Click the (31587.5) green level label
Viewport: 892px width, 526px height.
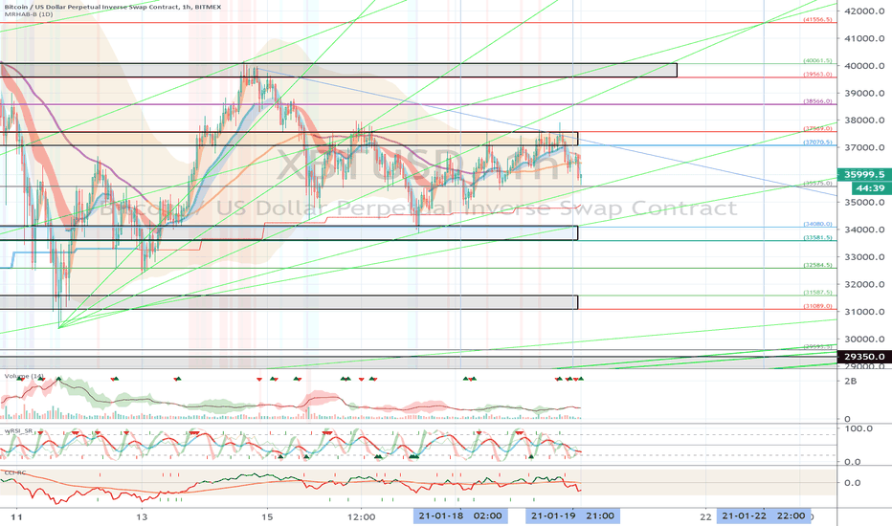(817, 293)
